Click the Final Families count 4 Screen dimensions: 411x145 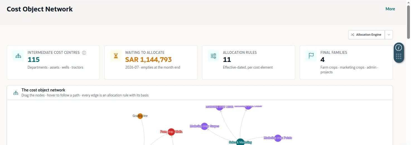click(x=323, y=60)
